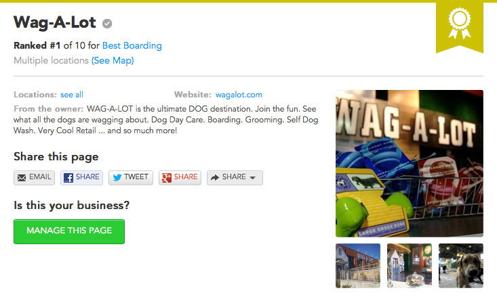Click the Twitter bird icon
The height and width of the screenshot is (301, 497).
117,177
